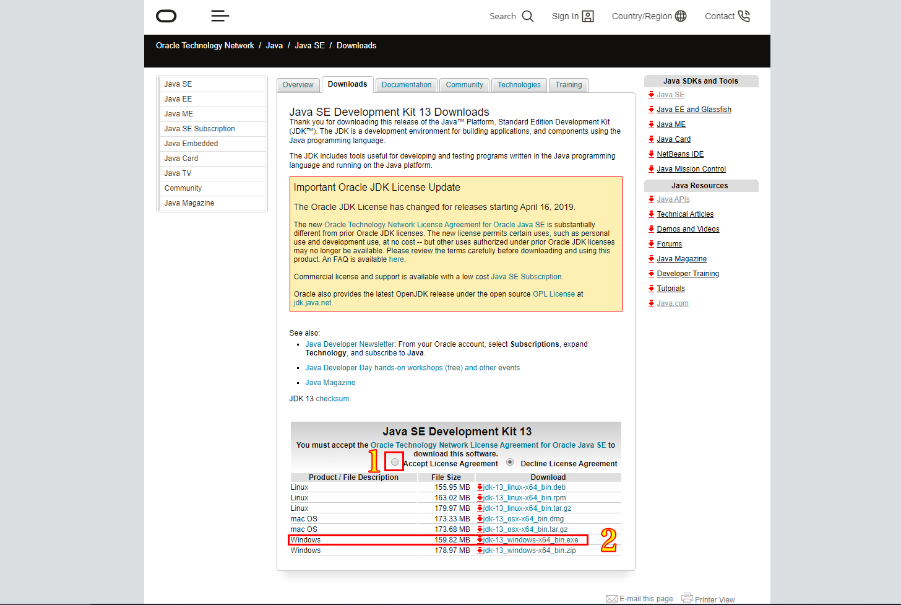Image resolution: width=901 pixels, height=605 pixels.
Task: Click the red arrow icon beside Tutorials
Action: [x=651, y=289]
